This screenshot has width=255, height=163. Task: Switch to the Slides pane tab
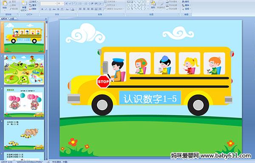pos(4,19)
